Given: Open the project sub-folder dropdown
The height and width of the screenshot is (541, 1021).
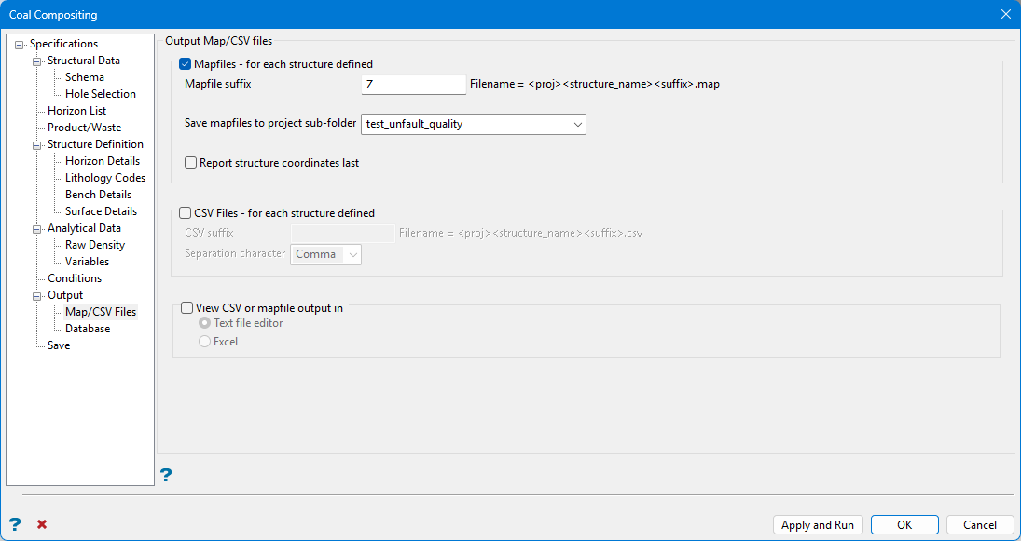Looking at the screenshot, I should click(578, 124).
